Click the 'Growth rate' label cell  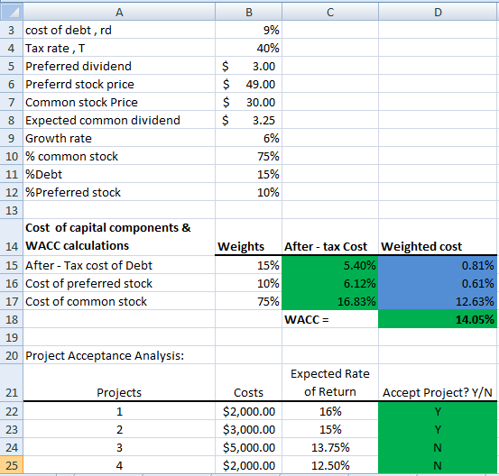point(119,138)
